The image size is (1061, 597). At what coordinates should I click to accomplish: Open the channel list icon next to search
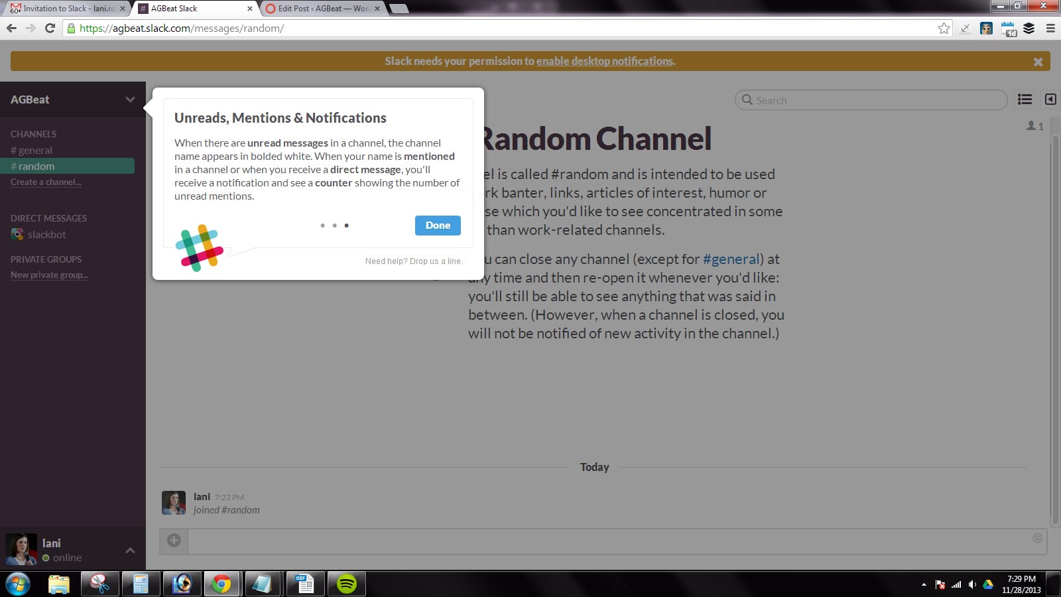[x=1025, y=99]
